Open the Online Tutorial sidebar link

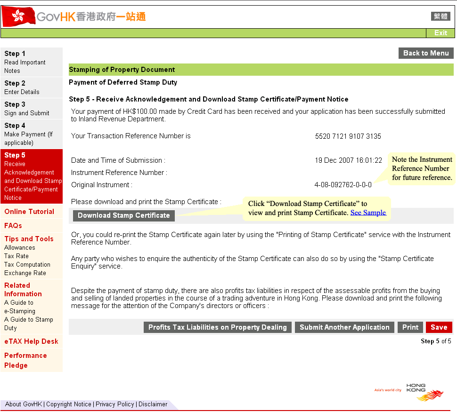tap(29, 212)
